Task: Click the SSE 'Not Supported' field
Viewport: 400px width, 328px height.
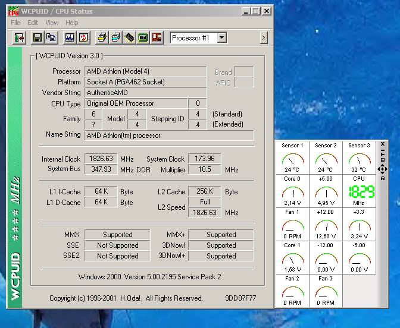Action: (x=117, y=245)
